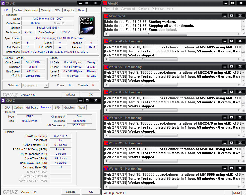Click scroll-down arrow in Worker #4 log

click(x=243, y=131)
